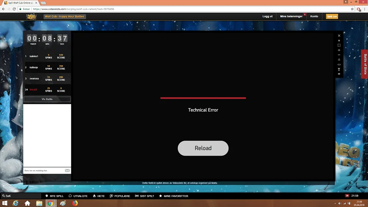368x207 pixels.
Task: Launch Firefox from taskbar
Action: click(x=75, y=203)
